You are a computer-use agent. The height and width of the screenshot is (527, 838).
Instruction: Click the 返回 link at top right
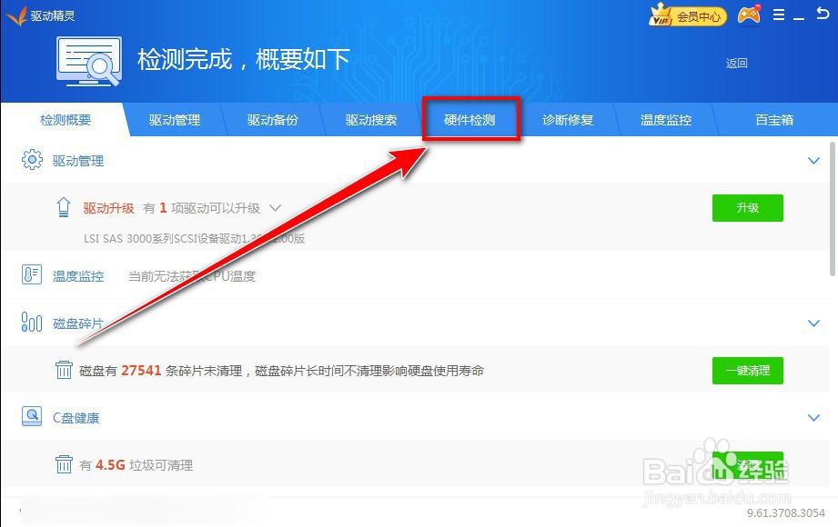(735, 65)
